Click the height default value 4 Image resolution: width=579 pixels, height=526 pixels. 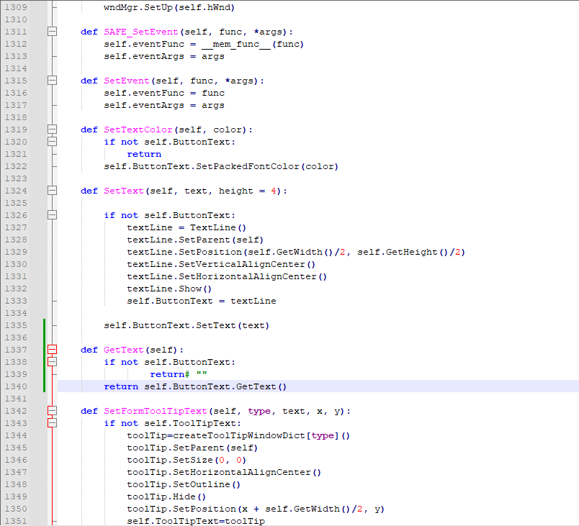coord(274,191)
